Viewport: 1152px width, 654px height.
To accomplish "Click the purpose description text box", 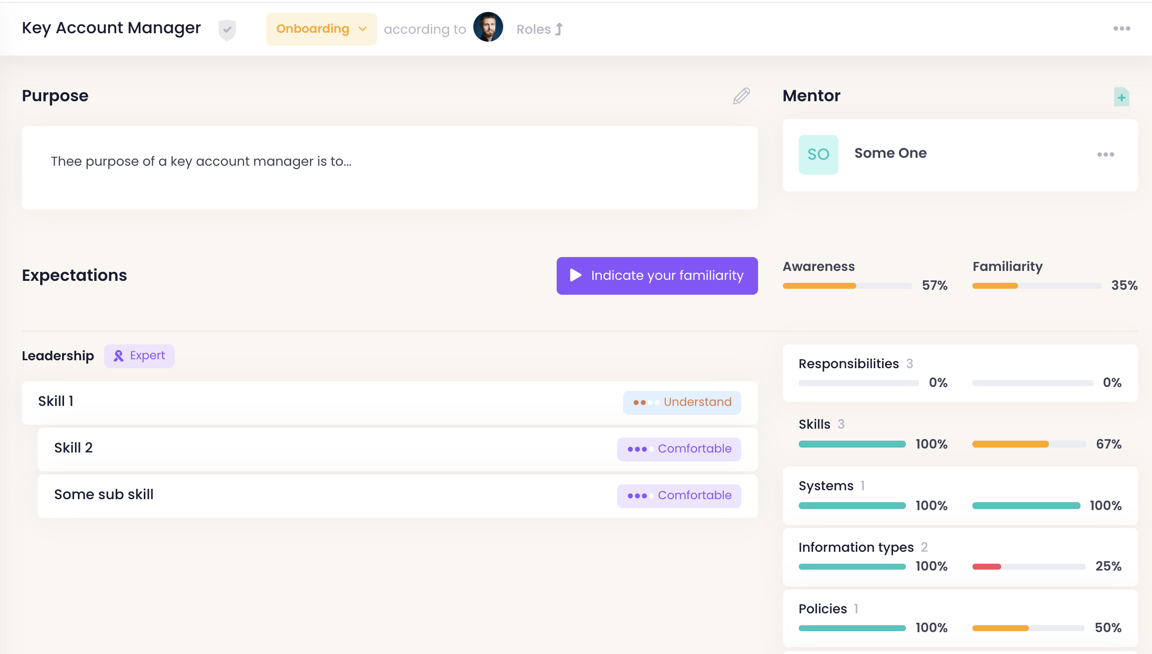I will pyautogui.click(x=389, y=167).
